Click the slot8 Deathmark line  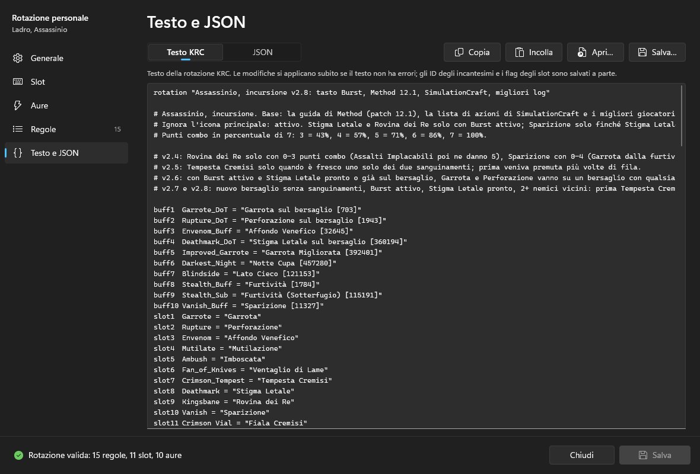[x=224, y=392]
